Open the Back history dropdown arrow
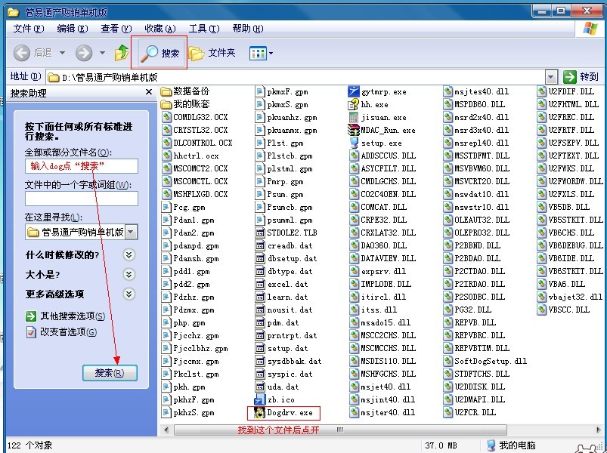Image resolution: width=607 pixels, height=453 pixels. click(x=62, y=53)
